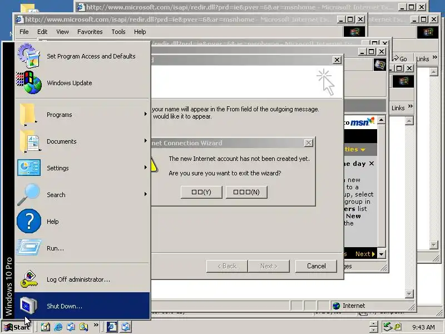Expand top Links toolbar chevron
The height and width of the screenshot is (334, 445).
[435, 57]
